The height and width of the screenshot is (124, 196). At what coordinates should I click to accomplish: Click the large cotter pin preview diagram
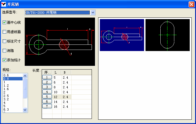60,42
